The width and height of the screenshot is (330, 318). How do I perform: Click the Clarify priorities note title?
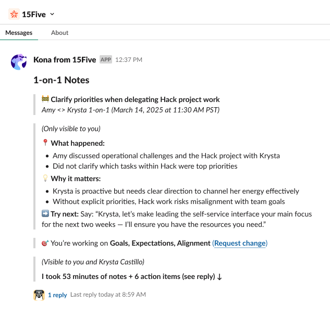click(135, 99)
